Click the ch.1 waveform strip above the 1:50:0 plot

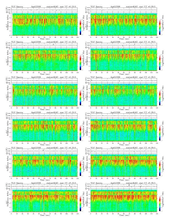tap(124, 45)
